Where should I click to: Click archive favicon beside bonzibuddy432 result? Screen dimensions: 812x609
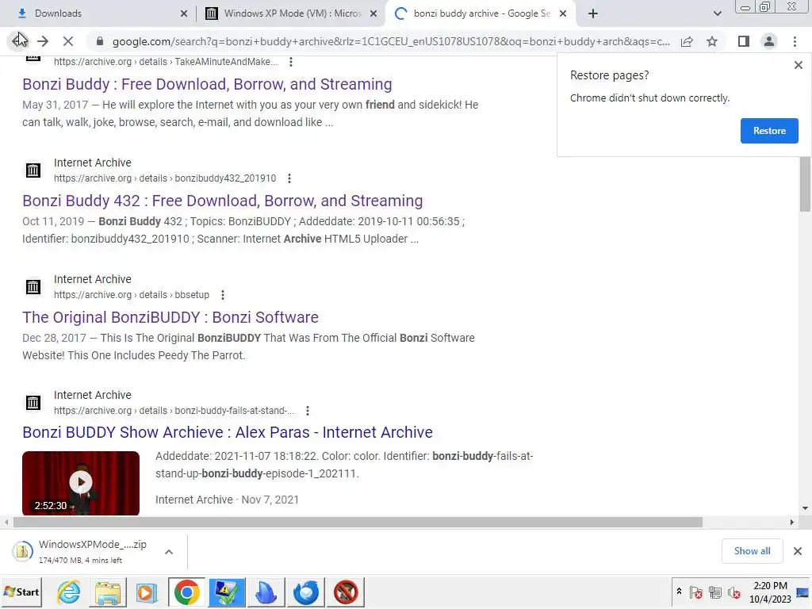tap(33, 170)
